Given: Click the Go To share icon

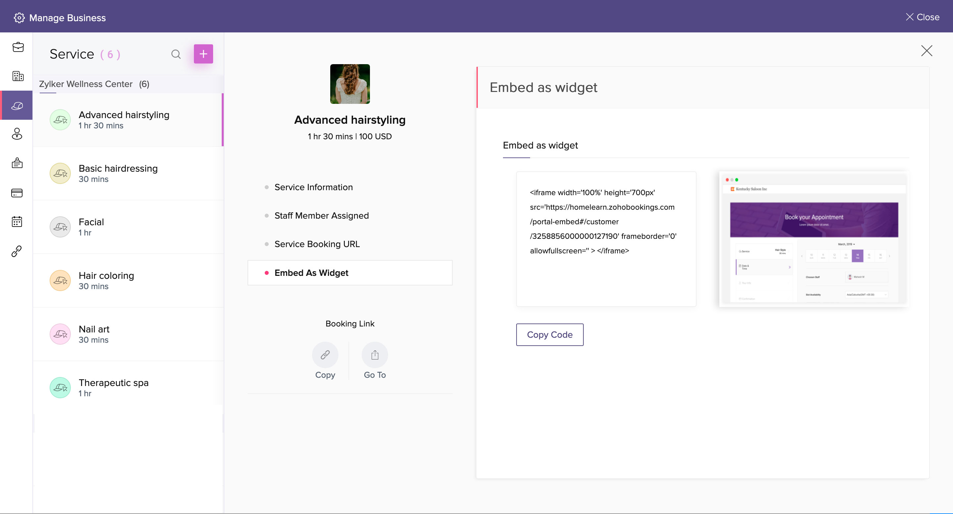Looking at the screenshot, I should click(374, 355).
